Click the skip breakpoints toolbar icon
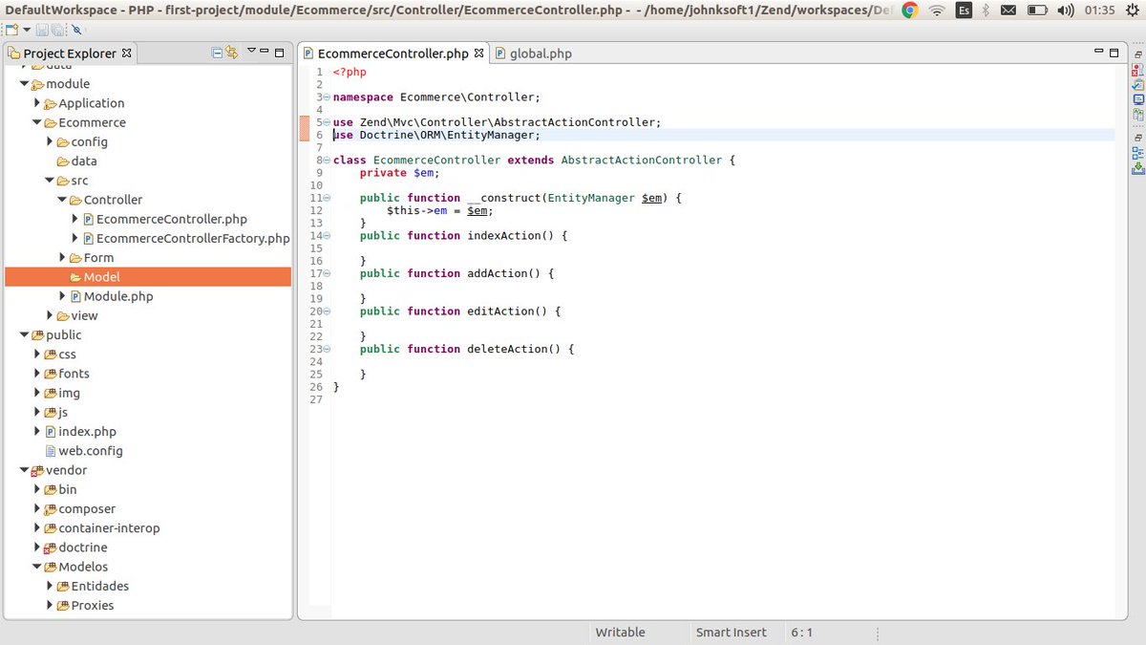The image size is (1146, 645). (x=76, y=30)
